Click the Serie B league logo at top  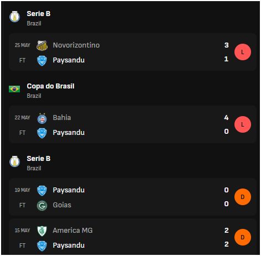pyautogui.click(x=14, y=17)
